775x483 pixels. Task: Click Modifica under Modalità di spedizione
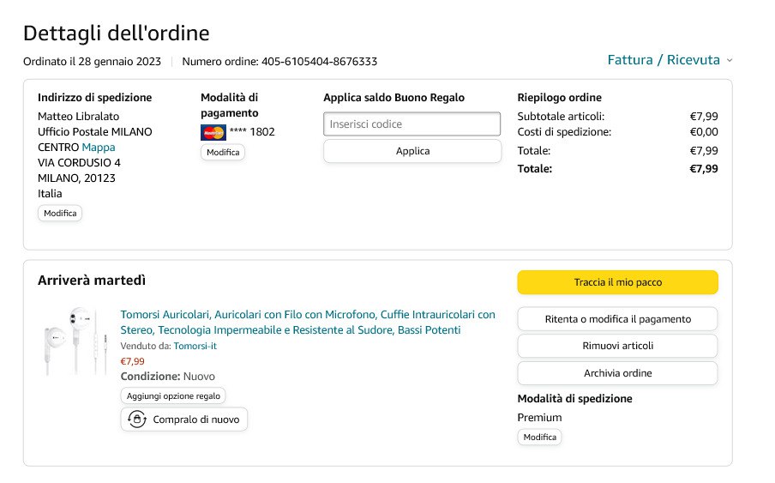pyautogui.click(x=540, y=437)
